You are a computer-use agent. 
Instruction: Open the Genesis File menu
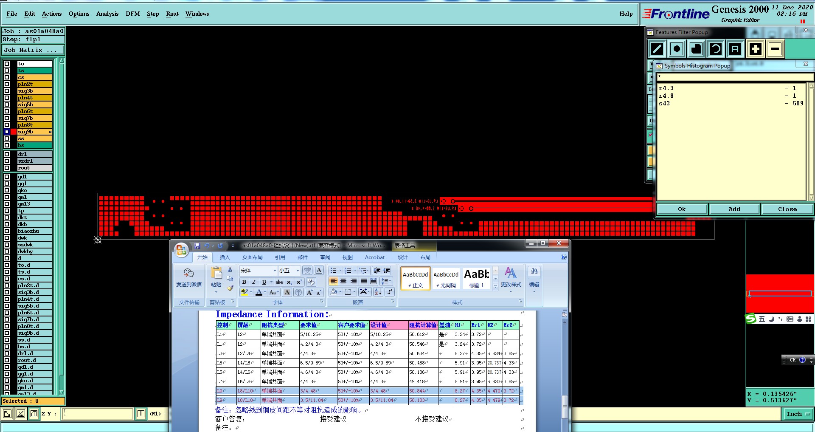pyautogui.click(x=12, y=14)
